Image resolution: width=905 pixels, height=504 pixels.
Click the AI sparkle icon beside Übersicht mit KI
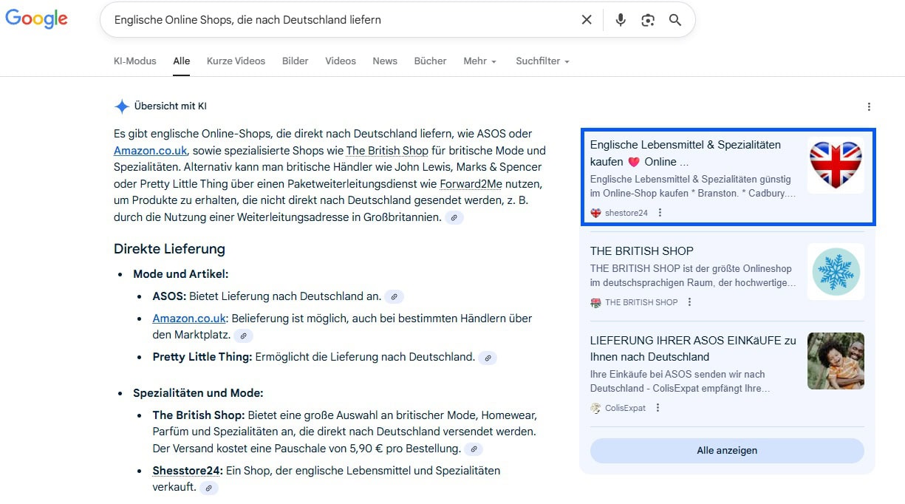pyautogui.click(x=121, y=106)
